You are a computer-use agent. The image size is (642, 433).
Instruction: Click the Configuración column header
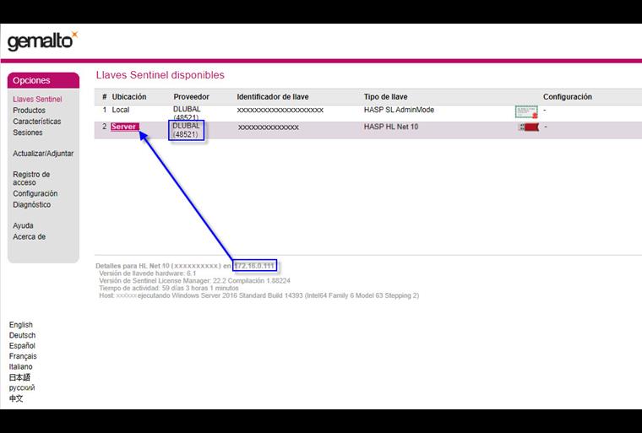(x=568, y=96)
